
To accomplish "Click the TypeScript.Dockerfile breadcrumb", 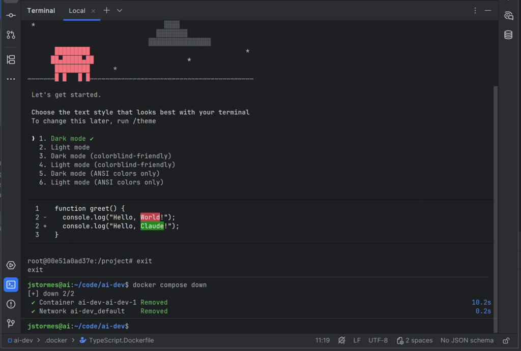I will tap(121, 340).
